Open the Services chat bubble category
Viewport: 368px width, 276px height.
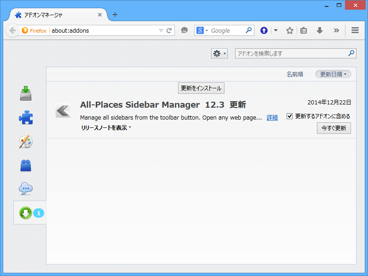pyautogui.click(x=26, y=189)
